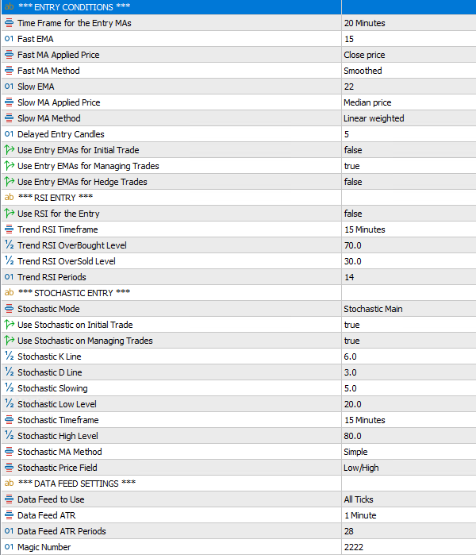Click the enum icon beside Time Frame for the Entry MAs
The width and height of the screenshot is (476, 555).
click(x=9, y=23)
